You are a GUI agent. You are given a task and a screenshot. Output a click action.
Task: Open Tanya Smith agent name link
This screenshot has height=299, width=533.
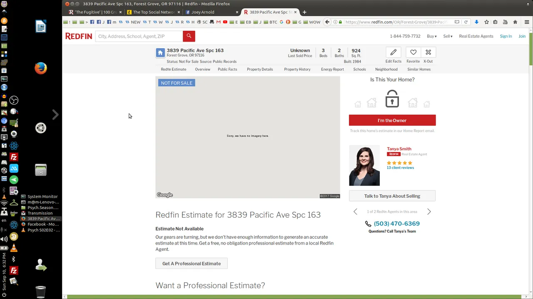click(x=399, y=149)
